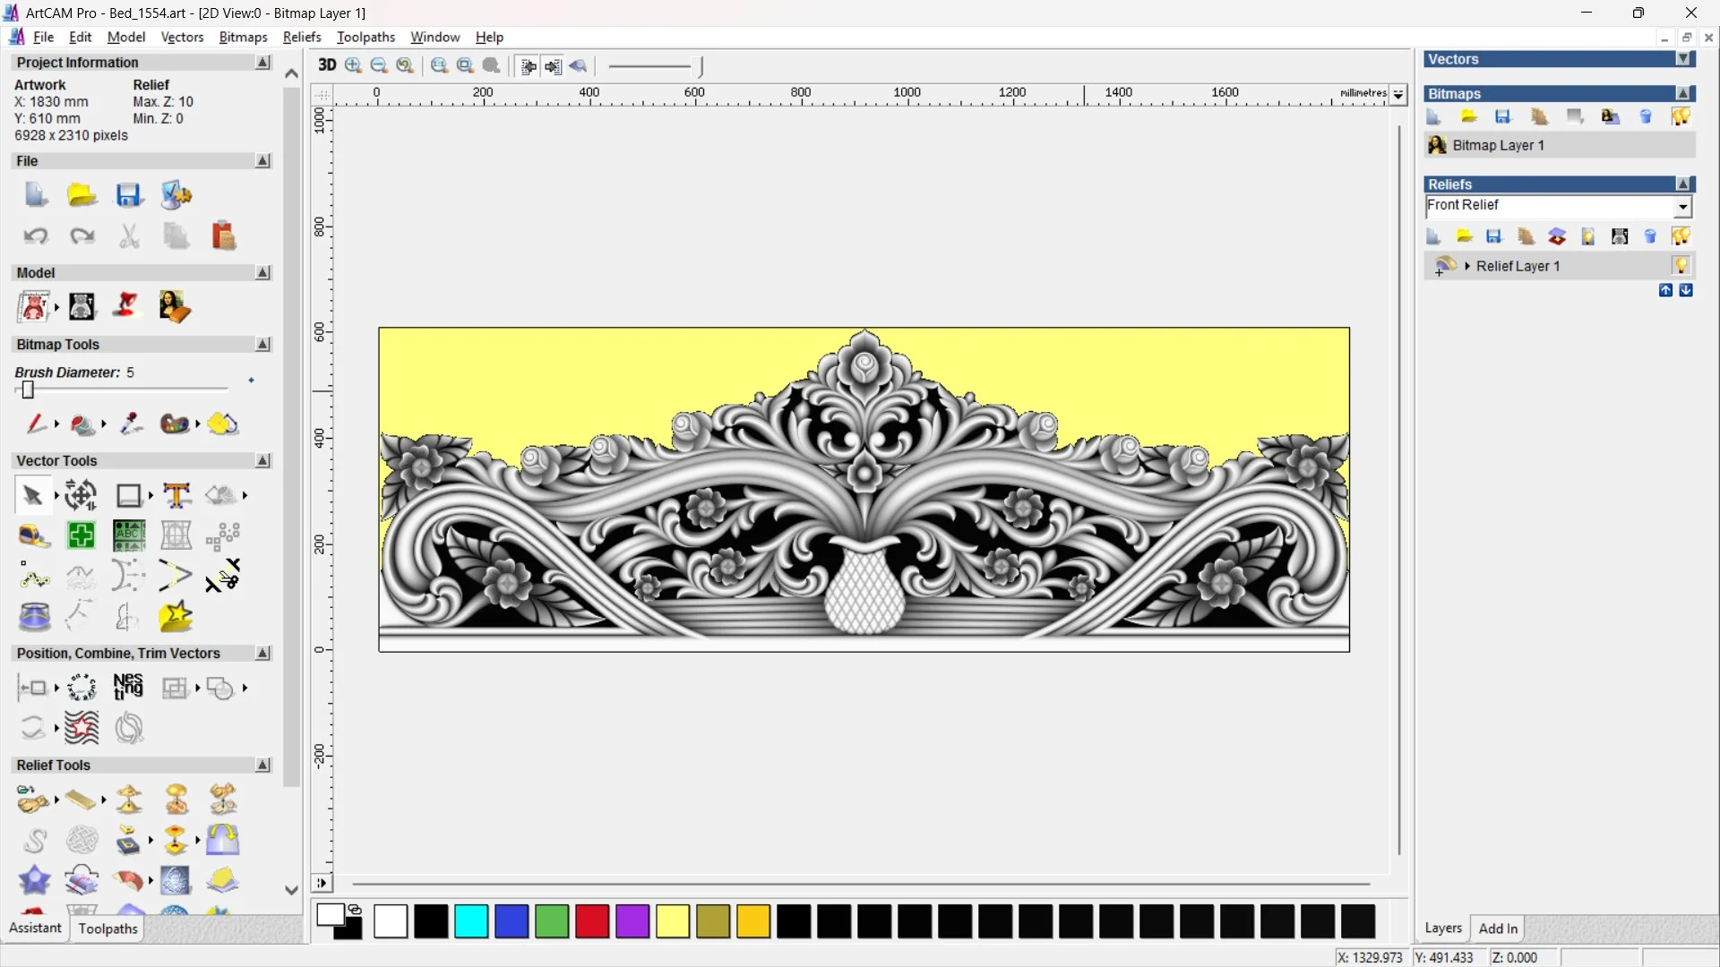Click the Paste icon in File panel
The image size is (1720, 967).
point(223,235)
